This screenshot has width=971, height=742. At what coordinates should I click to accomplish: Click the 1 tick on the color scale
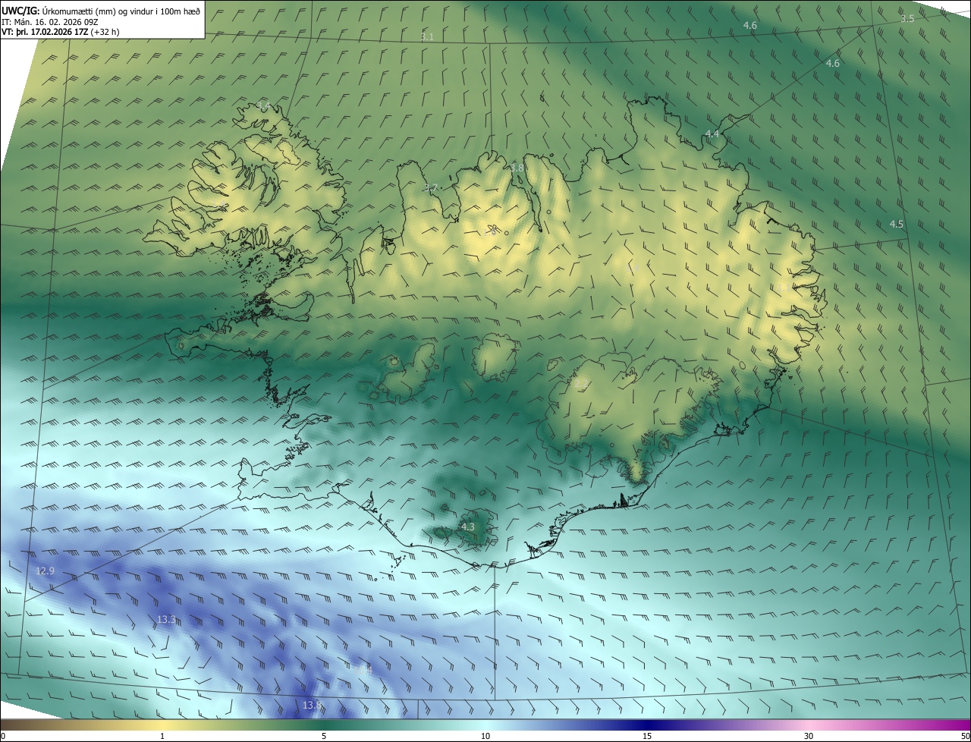click(162, 736)
